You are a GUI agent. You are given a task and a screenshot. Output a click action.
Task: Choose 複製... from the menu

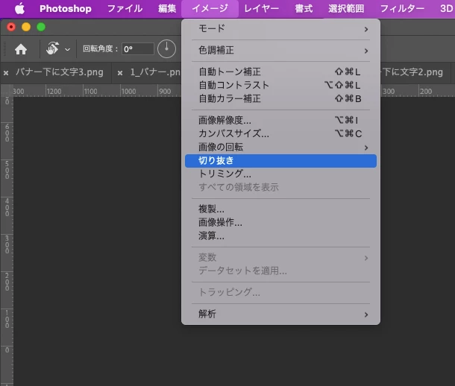[x=280, y=209]
